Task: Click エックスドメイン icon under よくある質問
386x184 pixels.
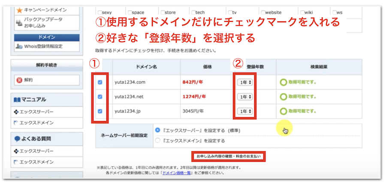Action: coord(16,162)
